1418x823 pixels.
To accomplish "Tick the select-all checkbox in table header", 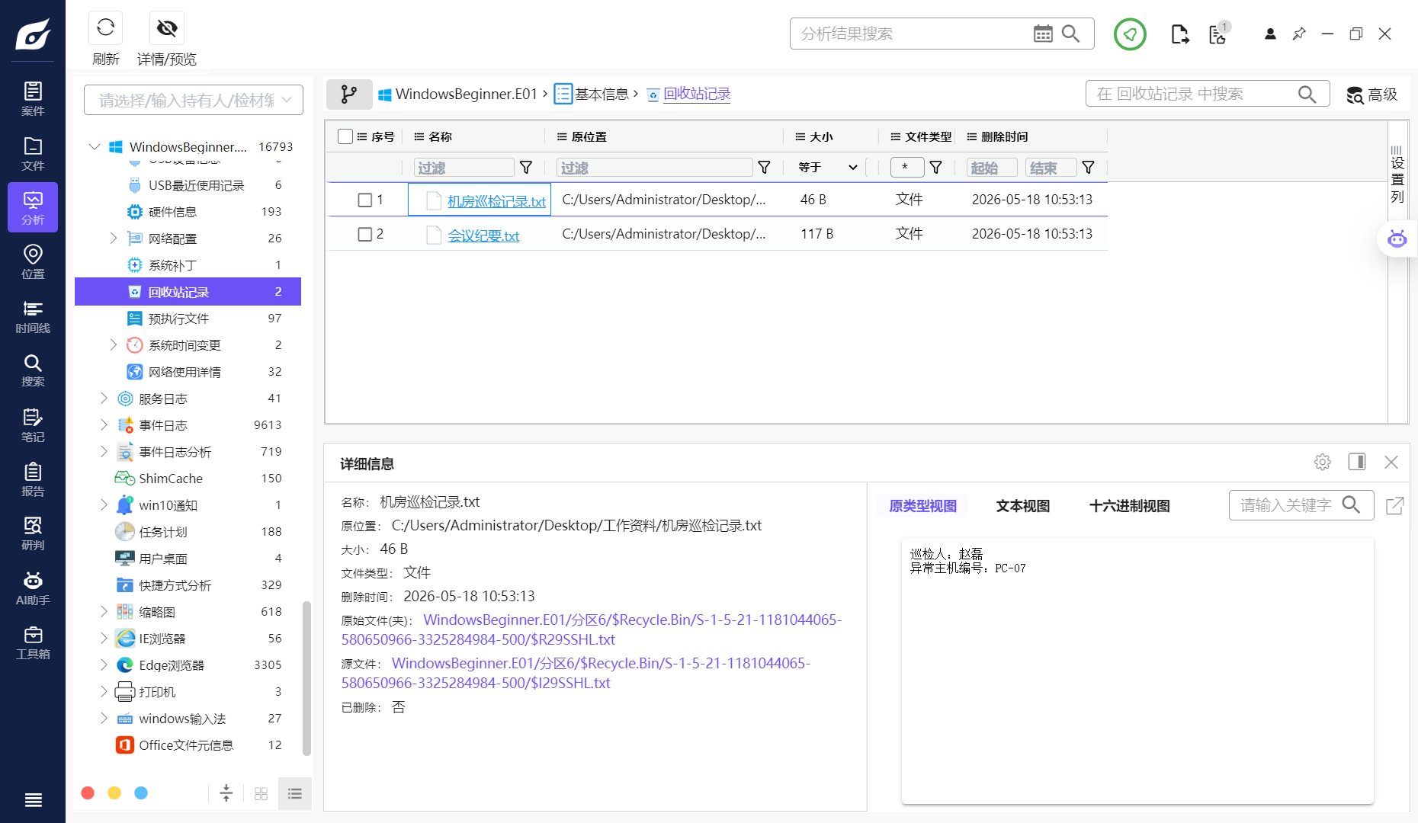I will pyautogui.click(x=345, y=136).
